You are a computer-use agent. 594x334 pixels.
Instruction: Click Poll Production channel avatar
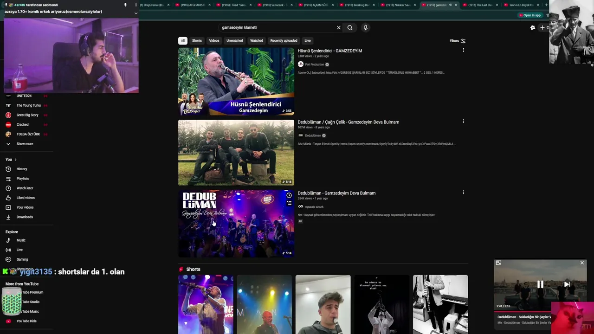click(x=301, y=64)
